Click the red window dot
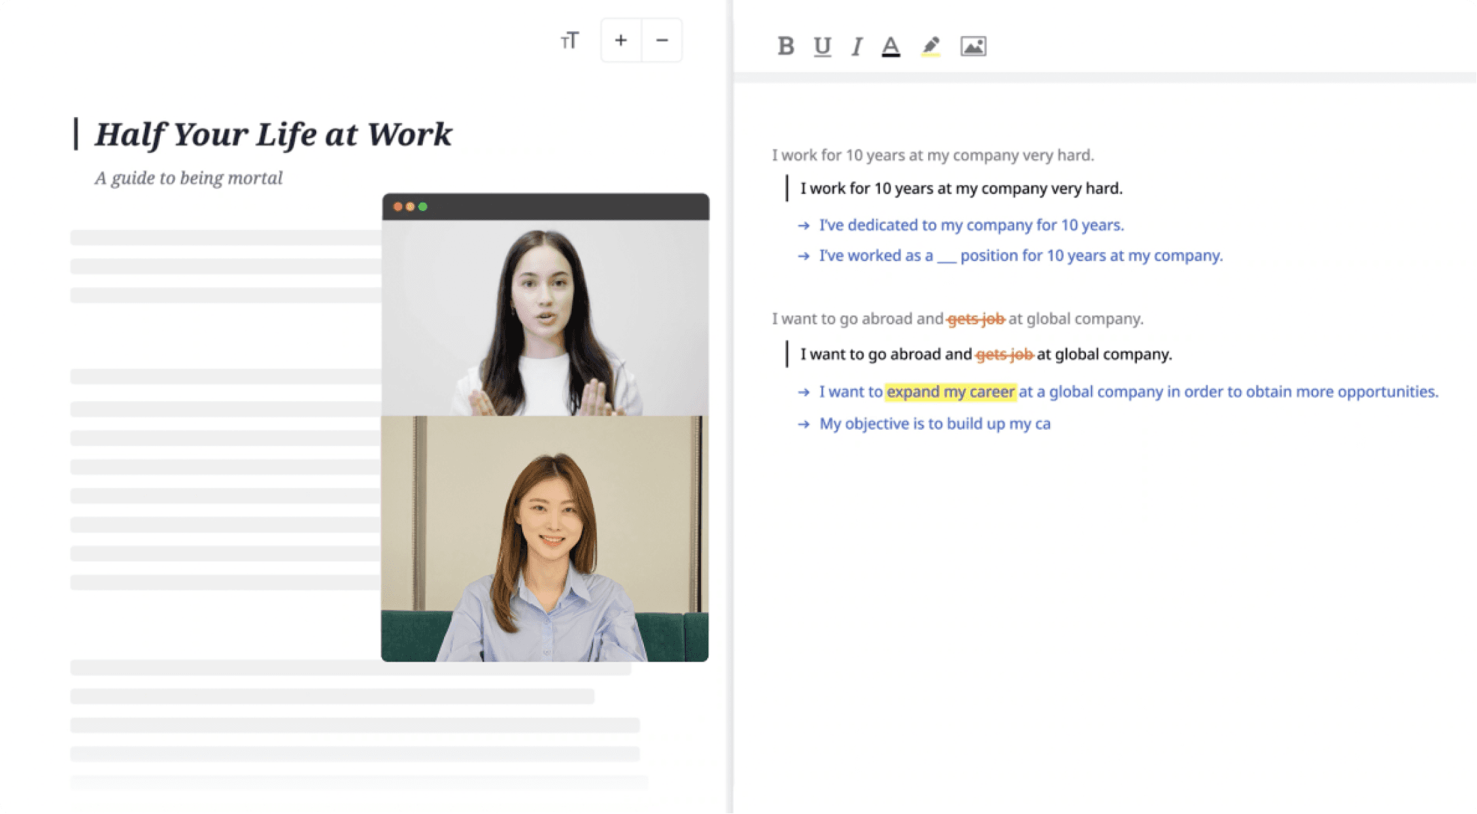1477x814 pixels. click(x=398, y=207)
